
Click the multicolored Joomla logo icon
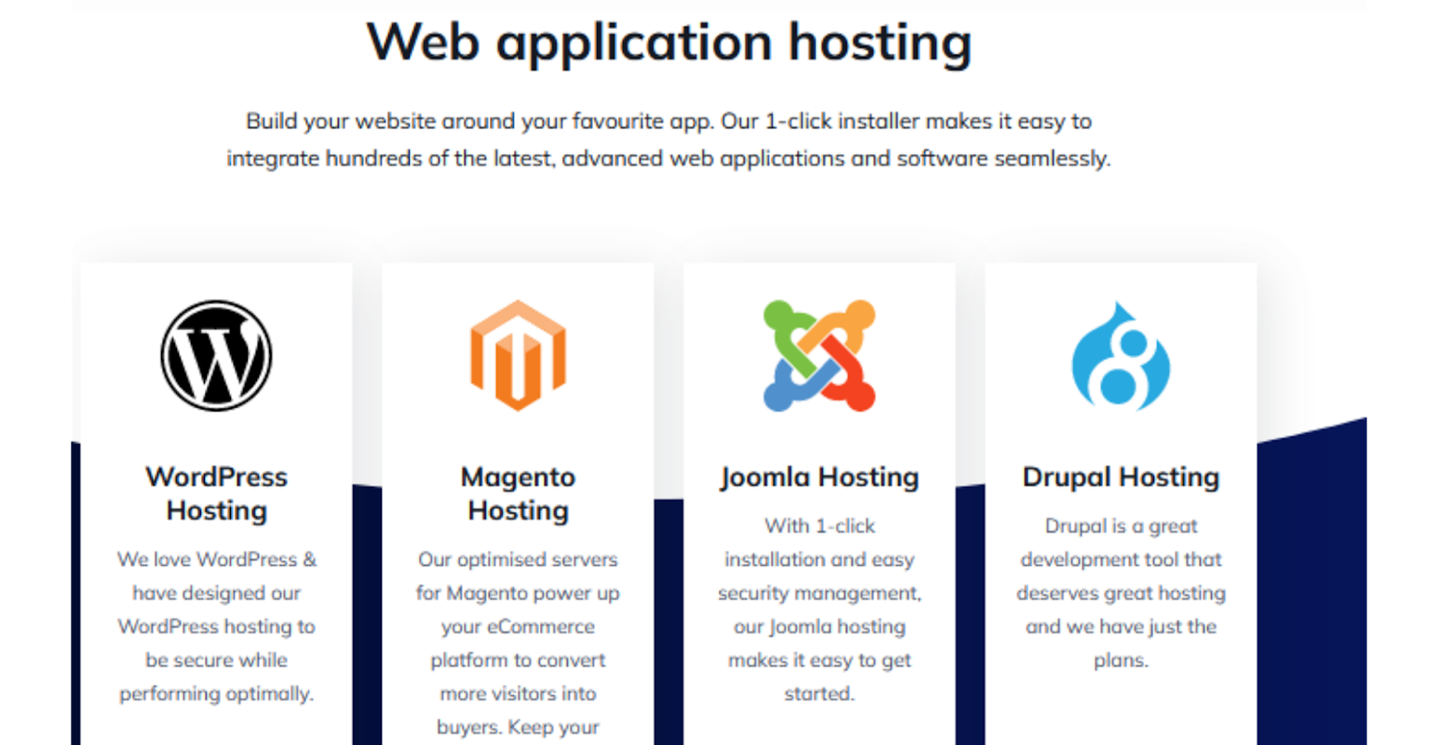pyautogui.click(x=820, y=356)
